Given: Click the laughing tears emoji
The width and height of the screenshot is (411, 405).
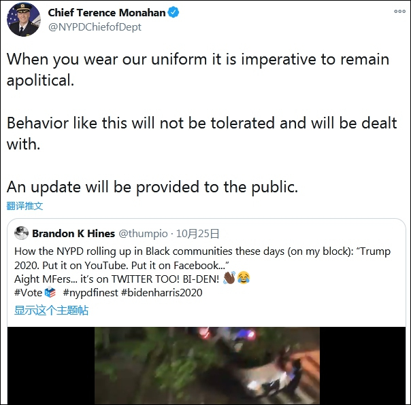Looking at the screenshot, I should [x=244, y=278].
